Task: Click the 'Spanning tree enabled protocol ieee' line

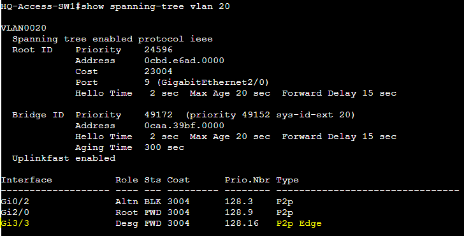Action: [112, 39]
